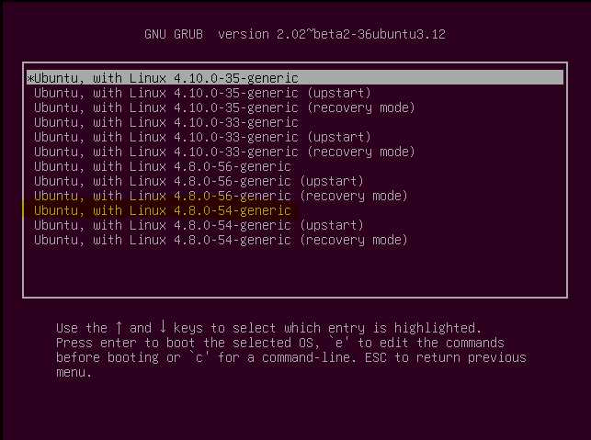The image size is (591, 440).
Task: Choose Linux 4.8.0-56-generic (upstart) entry
Action: tap(199, 181)
